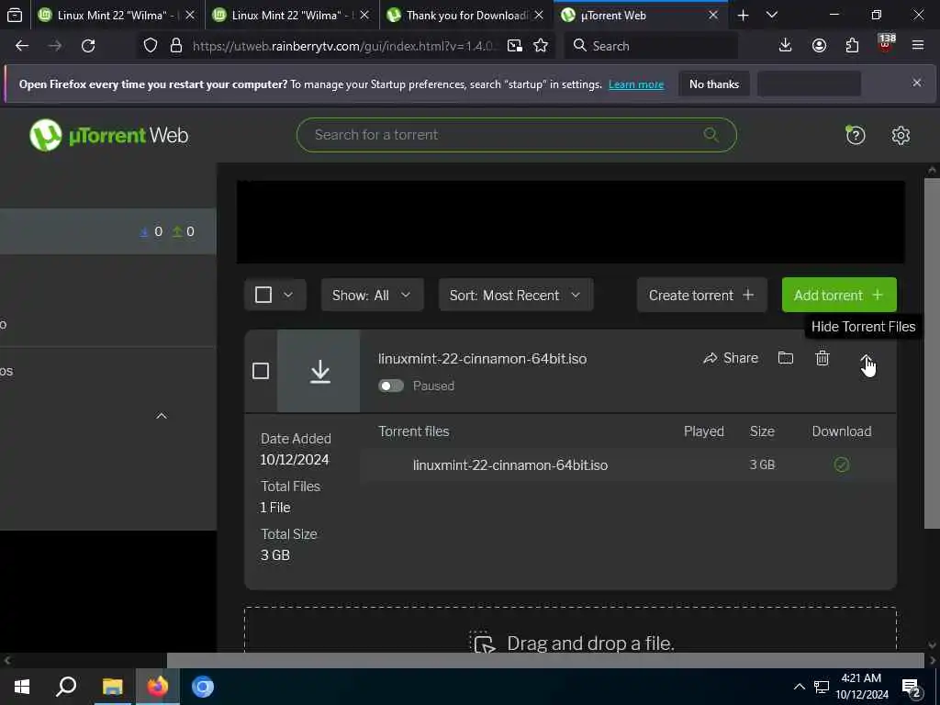Click the Size column header
This screenshot has width=940, height=705.
pyautogui.click(x=762, y=431)
